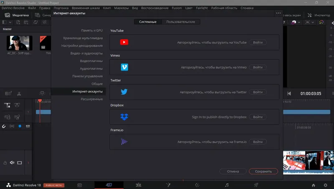This screenshot has height=189, width=334.
Task: Open the Клип menu
Action: point(107,8)
